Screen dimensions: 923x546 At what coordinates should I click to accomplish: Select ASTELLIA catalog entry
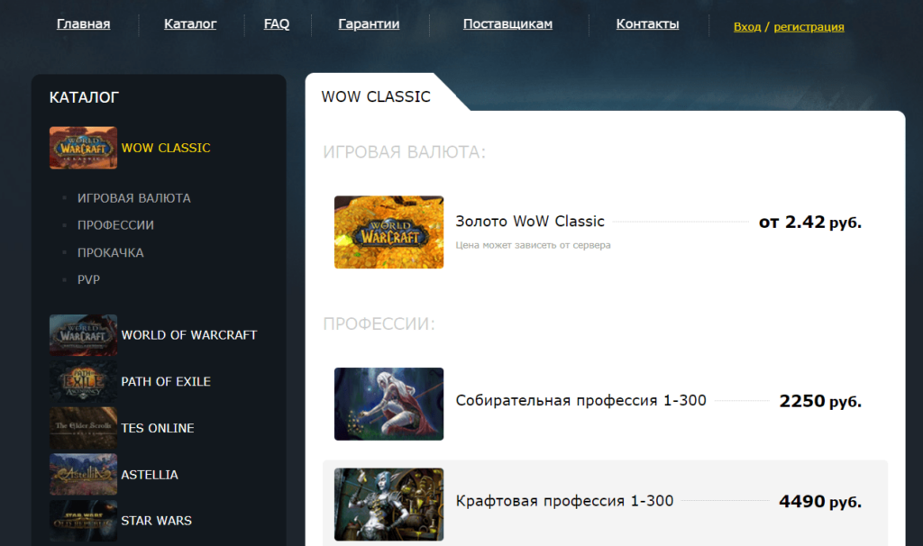tap(150, 474)
